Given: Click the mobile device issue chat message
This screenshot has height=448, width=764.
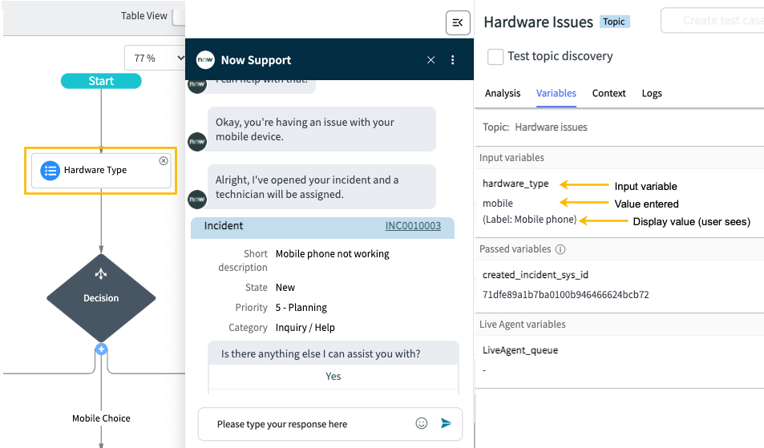Looking at the screenshot, I should (x=321, y=129).
